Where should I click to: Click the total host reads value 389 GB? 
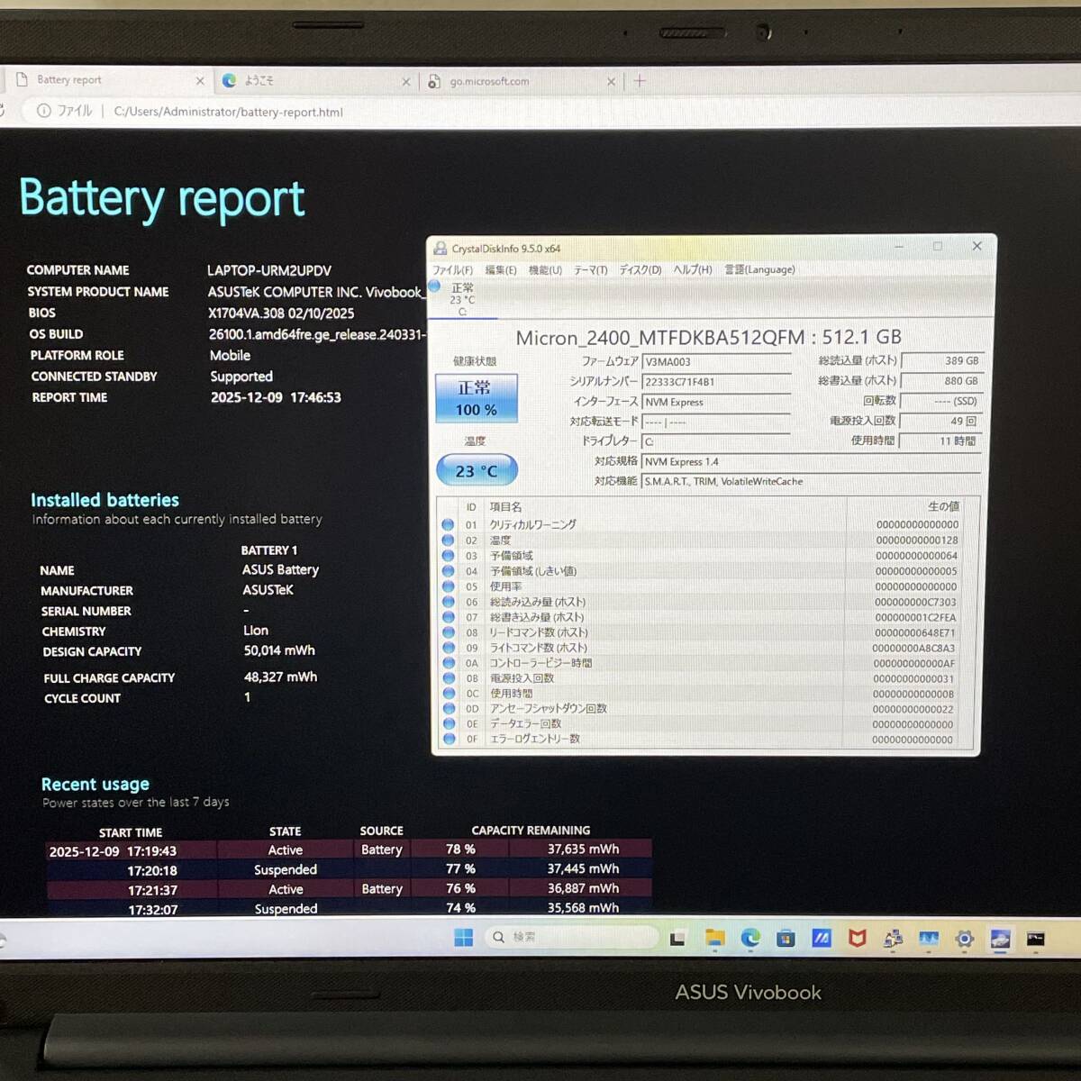pos(941,360)
